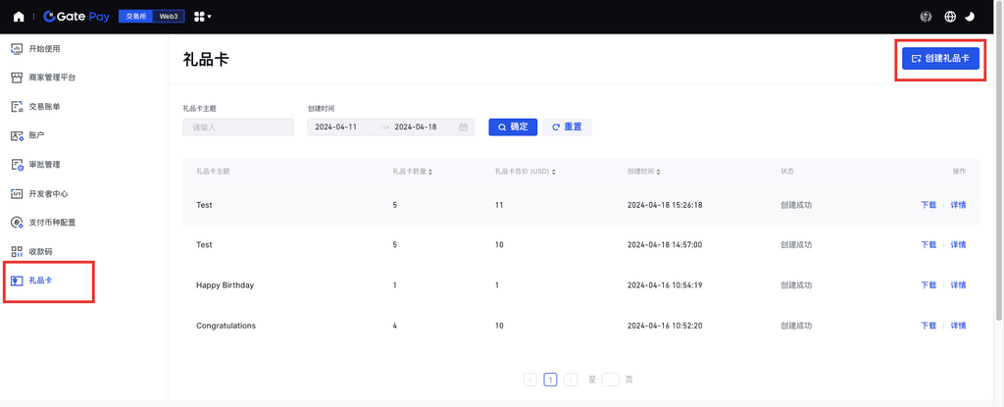This screenshot has width=1004, height=407.
Task: Toggle dark mode with moon icon
Action: pyautogui.click(x=970, y=17)
